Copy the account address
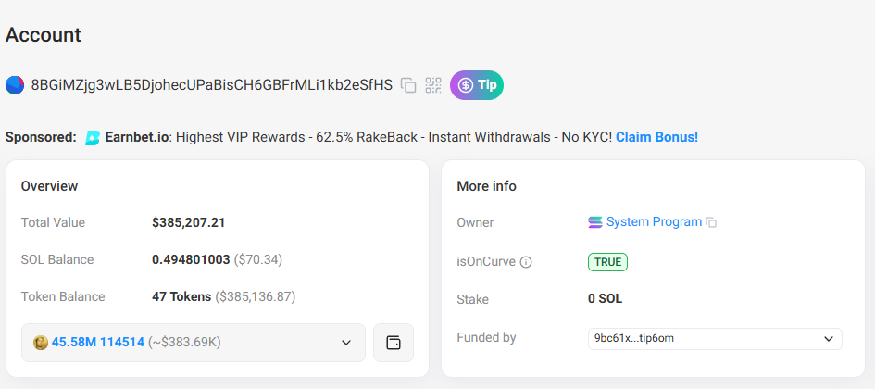875x389 pixels. pyautogui.click(x=408, y=85)
